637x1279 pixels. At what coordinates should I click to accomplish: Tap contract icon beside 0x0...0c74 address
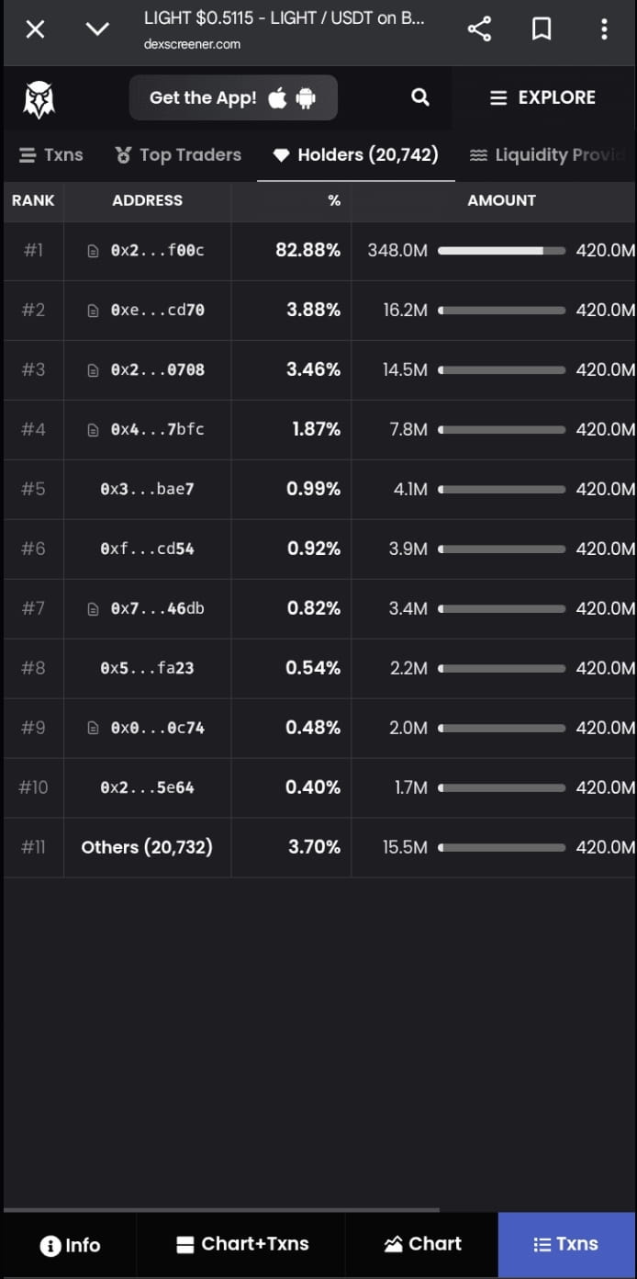pyautogui.click(x=93, y=729)
